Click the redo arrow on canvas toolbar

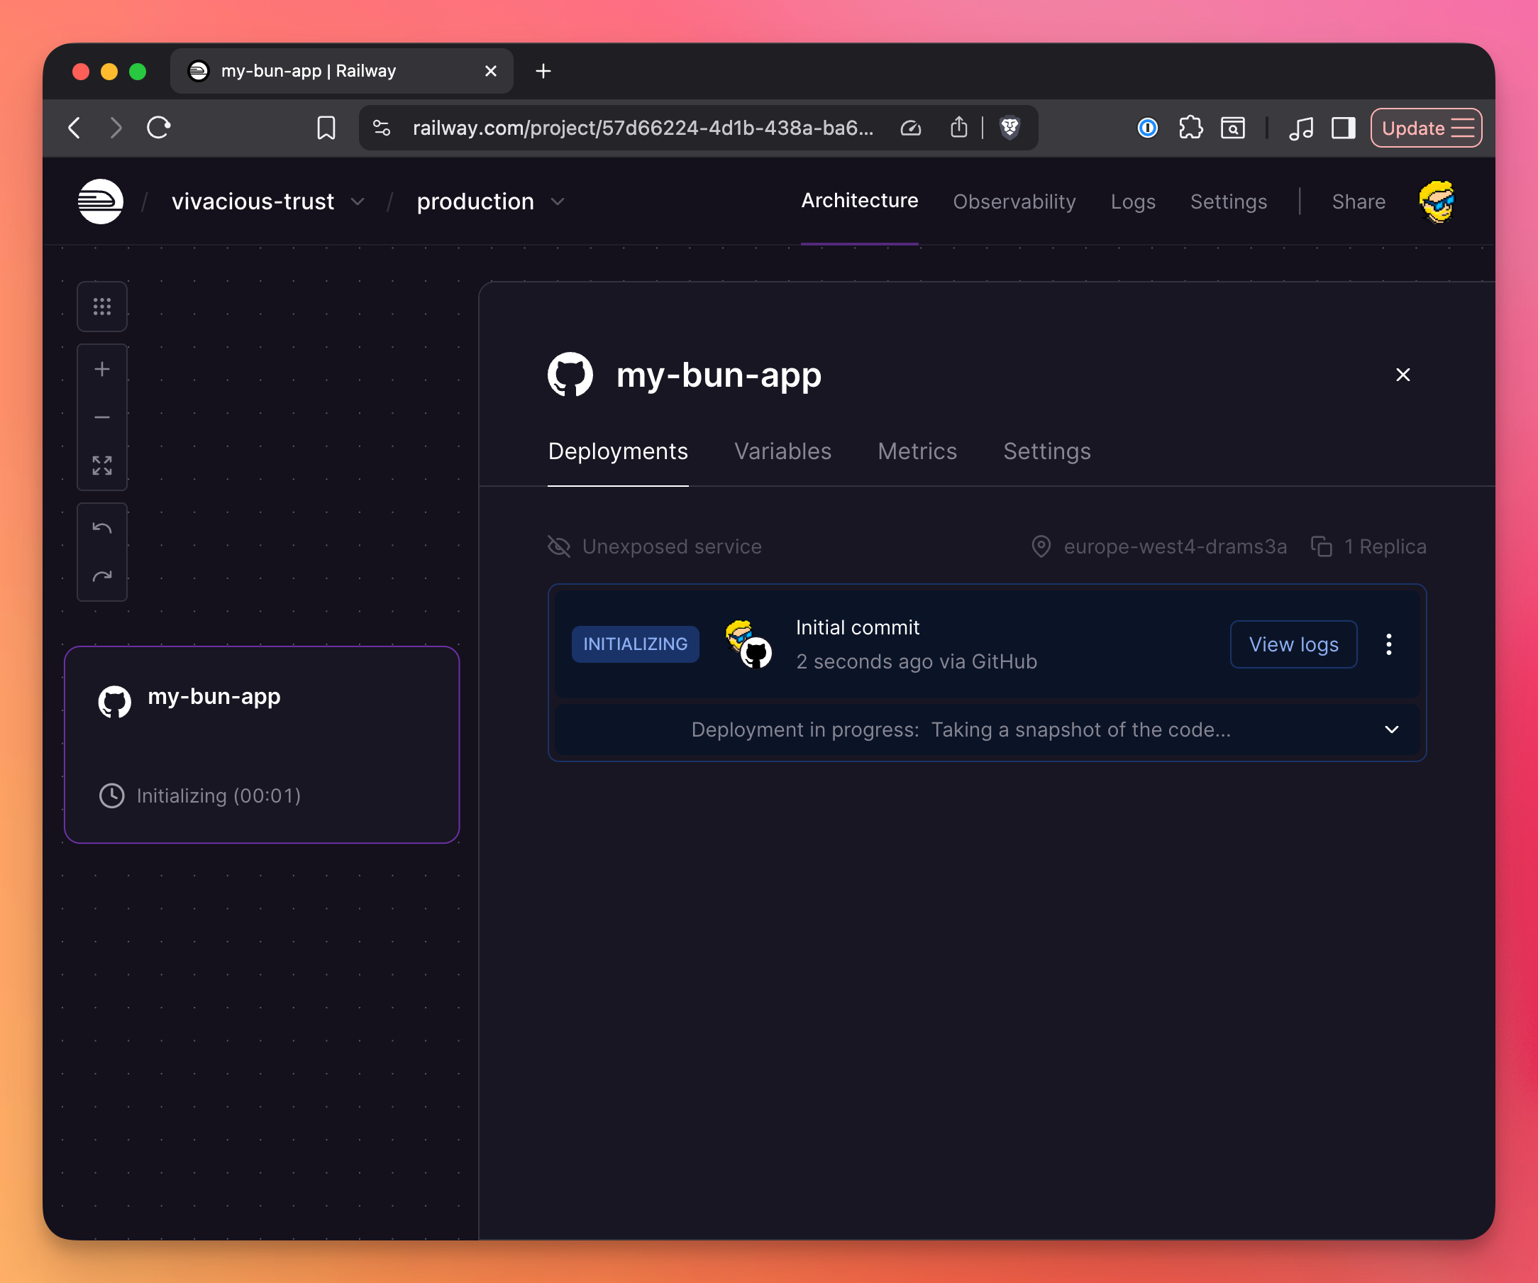[x=102, y=577]
